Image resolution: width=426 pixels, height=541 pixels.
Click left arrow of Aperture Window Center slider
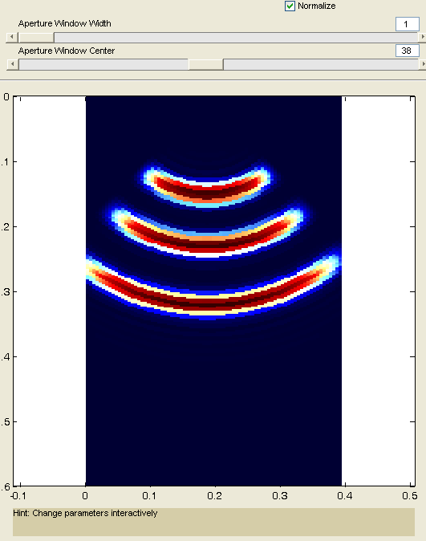[x=12, y=64]
